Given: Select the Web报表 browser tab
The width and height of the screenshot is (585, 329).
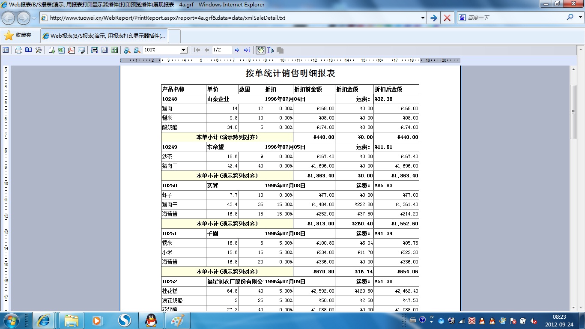Looking at the screenshot, I should coord(104,36).
